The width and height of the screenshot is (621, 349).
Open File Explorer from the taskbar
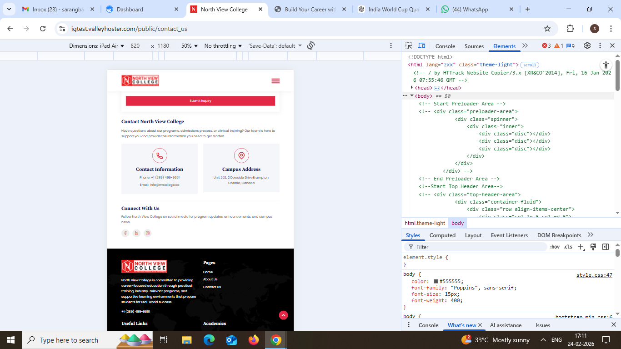tap(187, 340)
